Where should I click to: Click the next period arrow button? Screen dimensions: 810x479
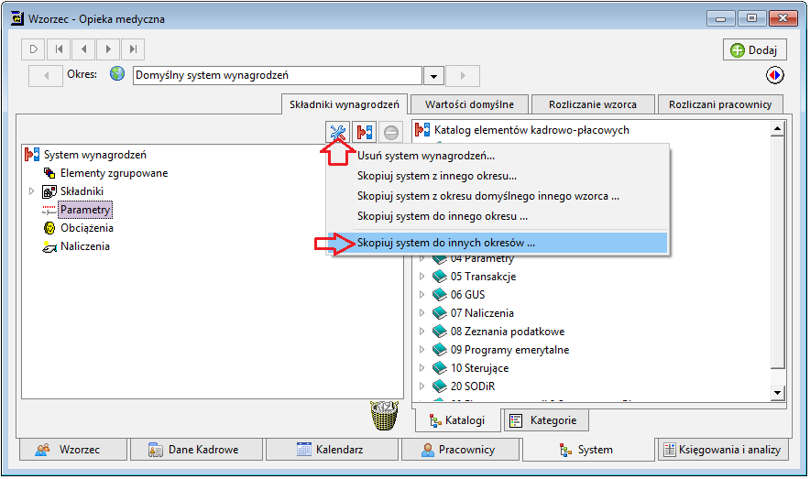[463, 75]
